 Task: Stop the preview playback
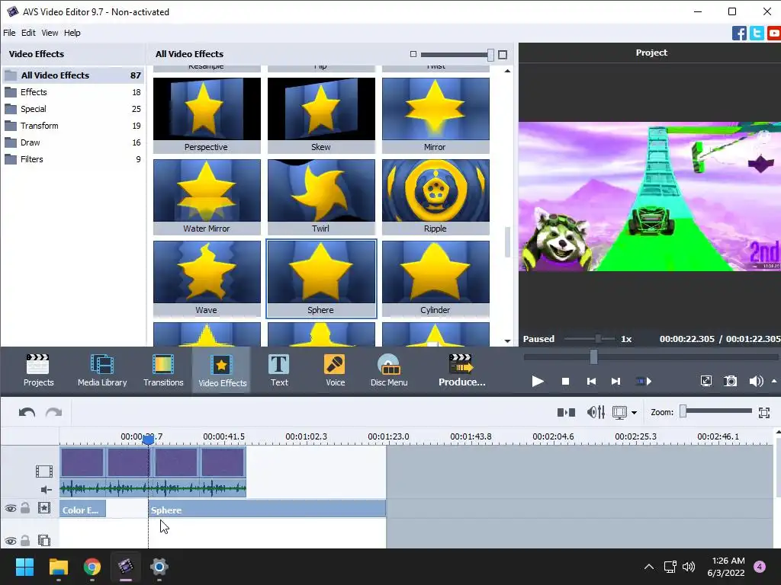565,382
